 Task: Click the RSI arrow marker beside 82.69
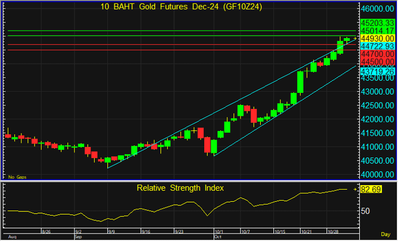355,189
